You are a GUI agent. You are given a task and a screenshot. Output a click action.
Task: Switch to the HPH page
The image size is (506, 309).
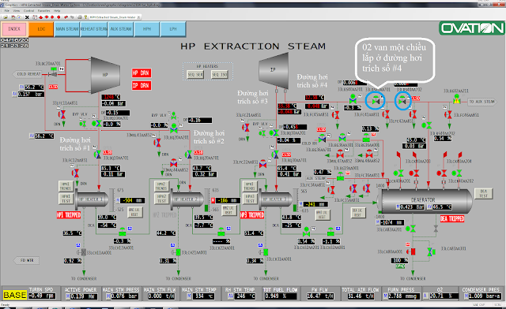[147, 29]
